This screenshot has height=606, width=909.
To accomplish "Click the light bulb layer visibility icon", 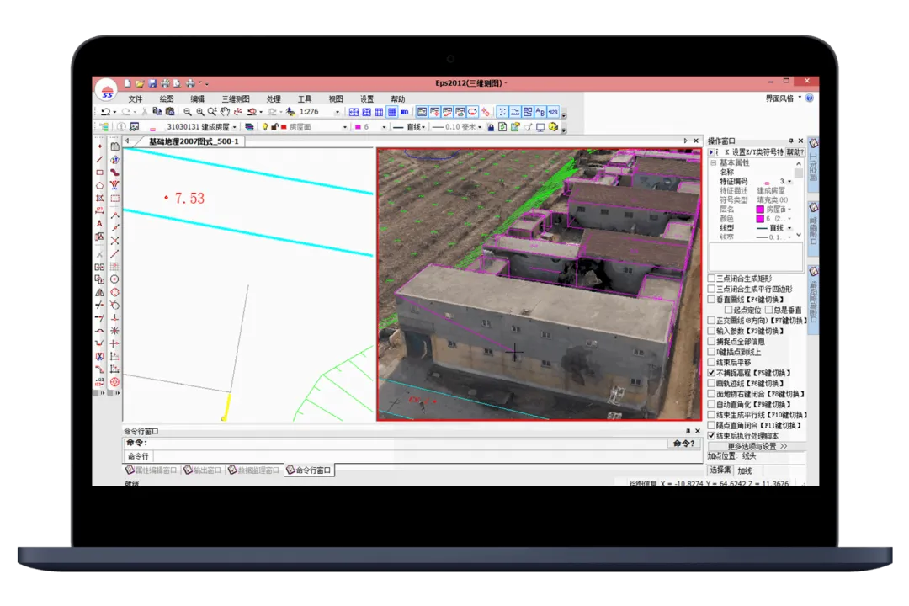I will coord(265,127).
